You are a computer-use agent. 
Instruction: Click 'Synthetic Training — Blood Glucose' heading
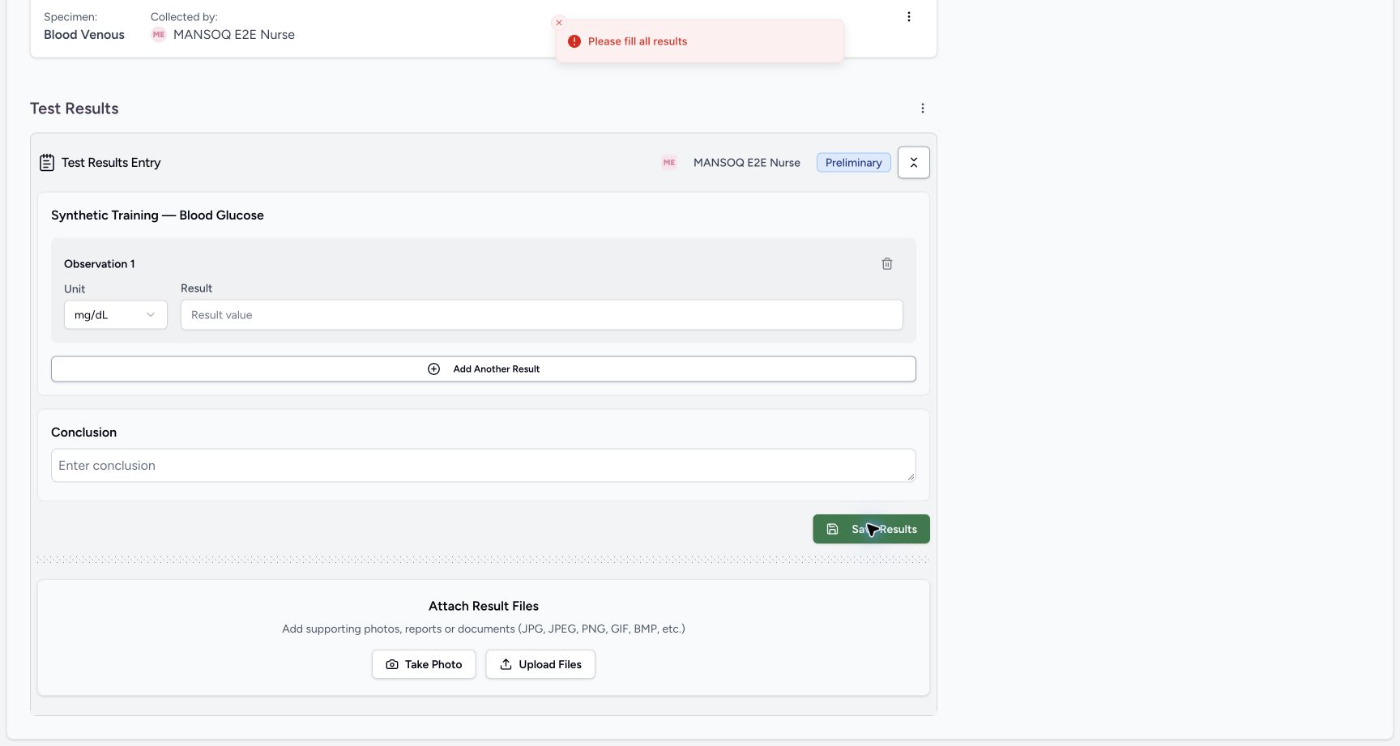157,215
